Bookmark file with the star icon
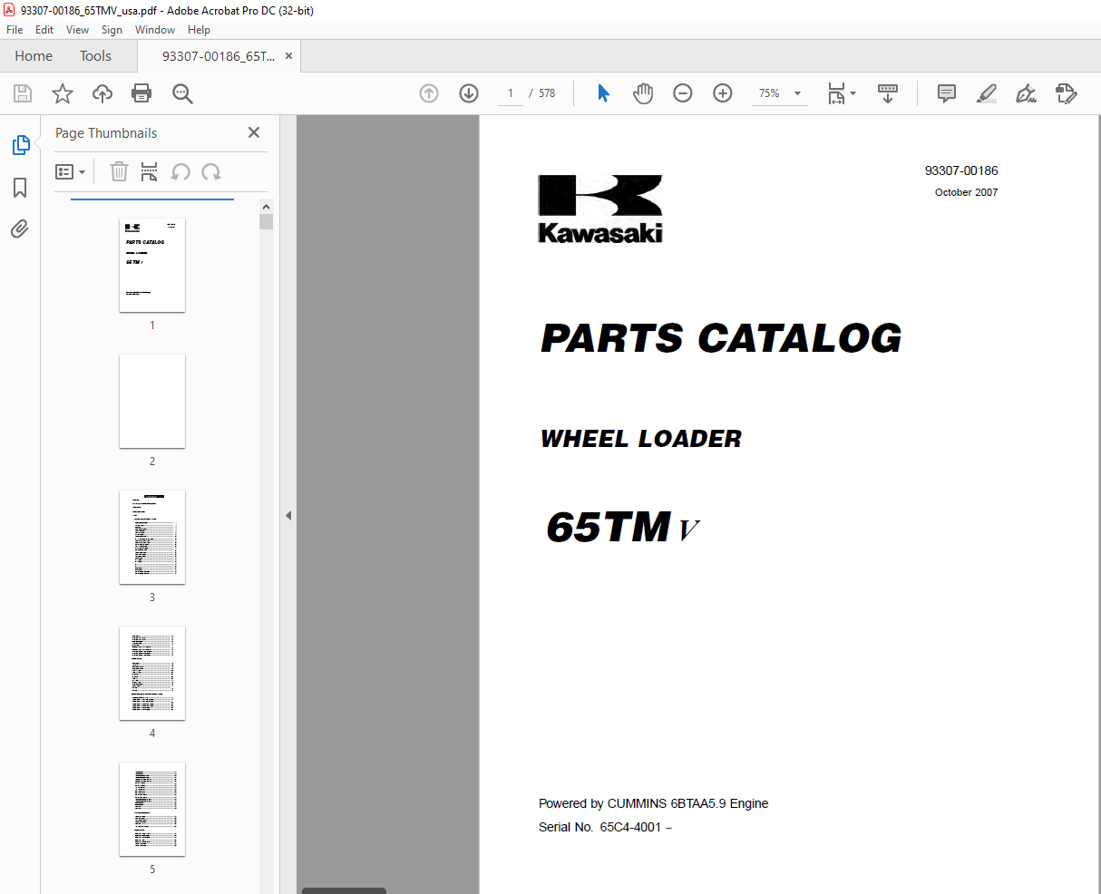Image resolution: width=1101 pixels, height=894 pixels. click(x=63, y=93)
